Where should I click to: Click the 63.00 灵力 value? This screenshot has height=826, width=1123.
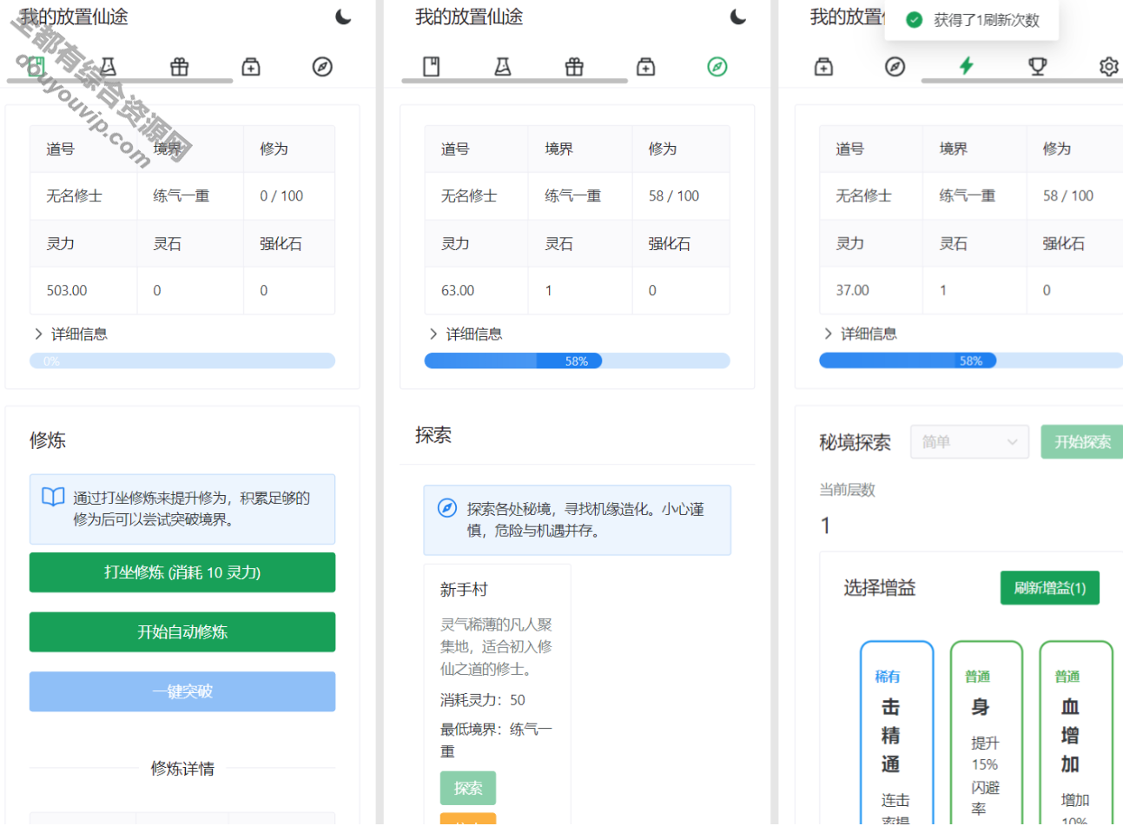point(458,290)
